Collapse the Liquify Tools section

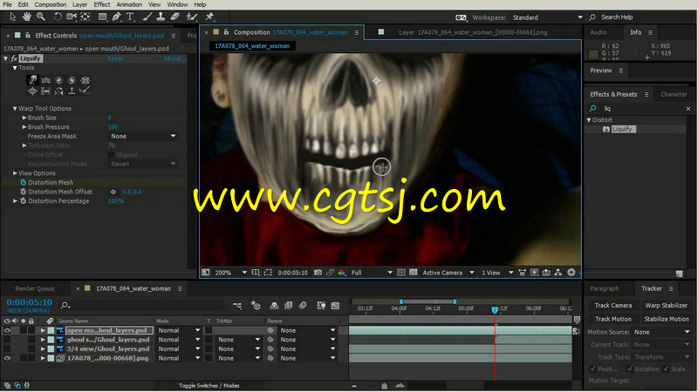click(15, 68)
